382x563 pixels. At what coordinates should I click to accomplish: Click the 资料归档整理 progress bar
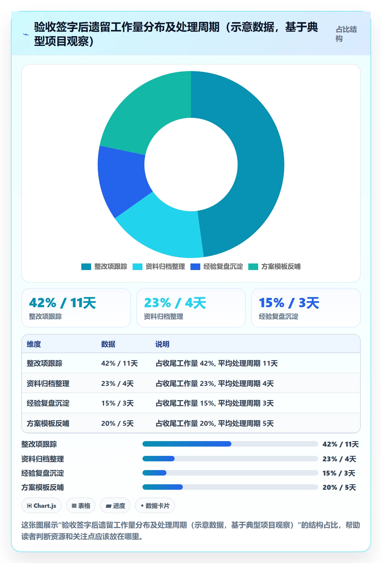230,459
